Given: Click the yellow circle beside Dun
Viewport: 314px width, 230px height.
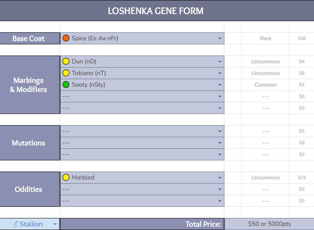Looking at the screenshot, I should click(66, 61).
